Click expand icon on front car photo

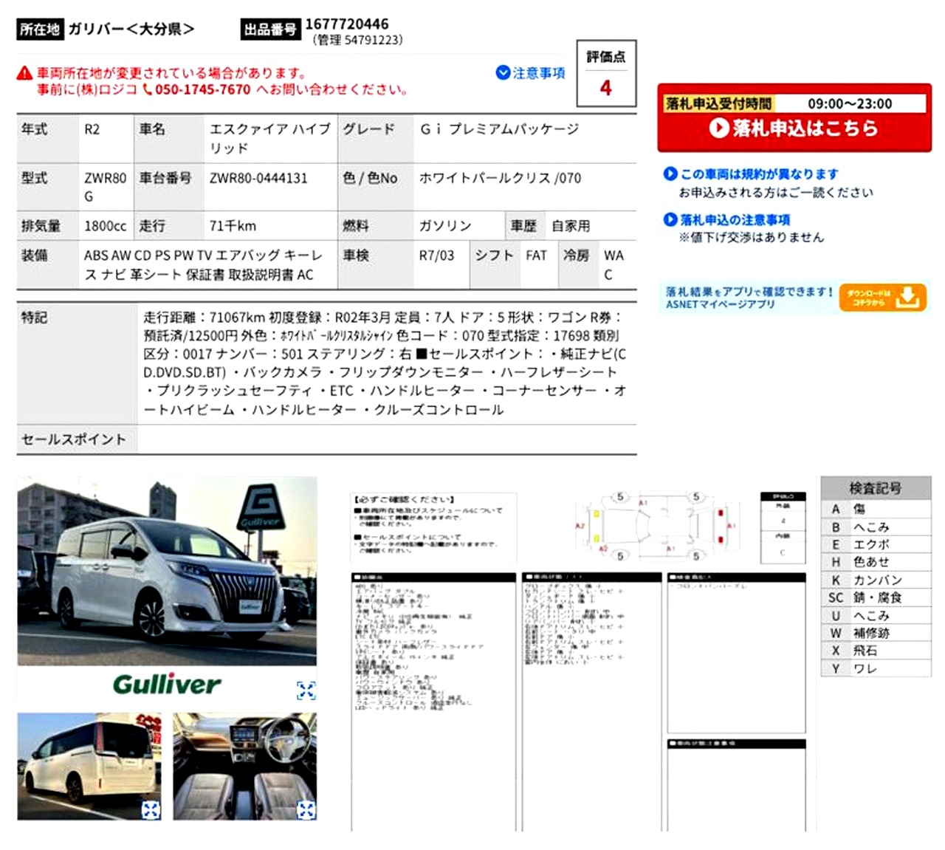(x=306, y=690)
